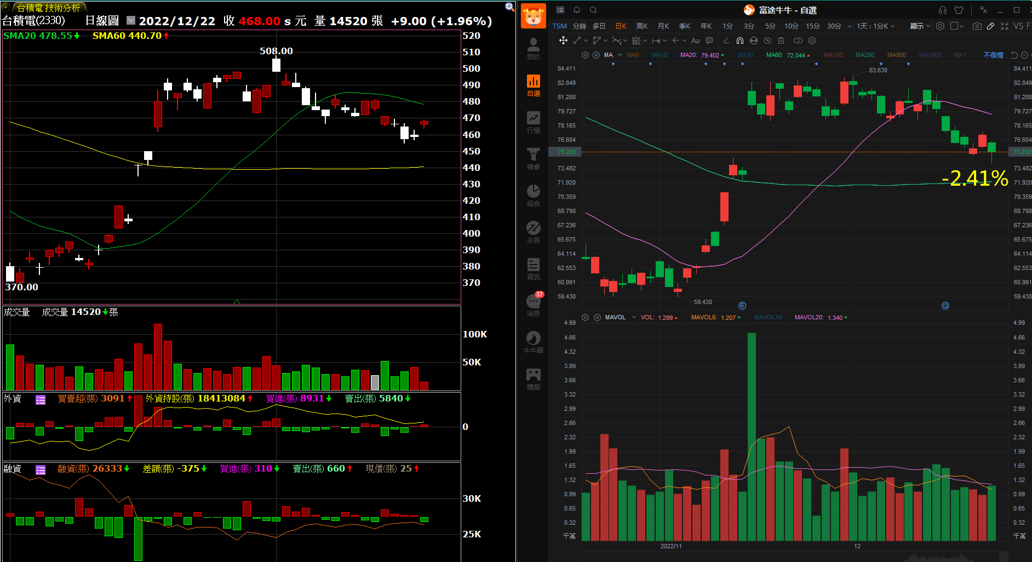1032x562 pixels.
Task: Click the zoom magnifier in 台積電 window
Action: (x=509, y=7)
